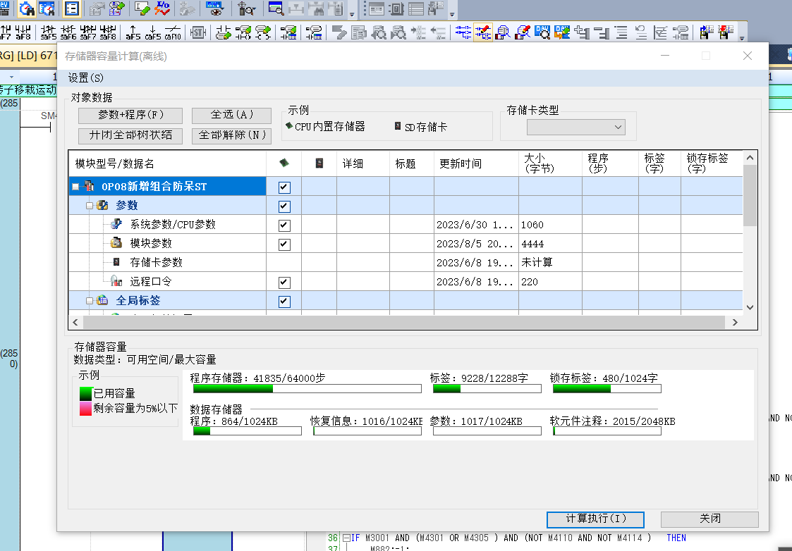The width and height of the screenshot is (792, 551).
Task: Click the 模块参数 row icon
Action: pyautogui.click(x=116, y=243)
